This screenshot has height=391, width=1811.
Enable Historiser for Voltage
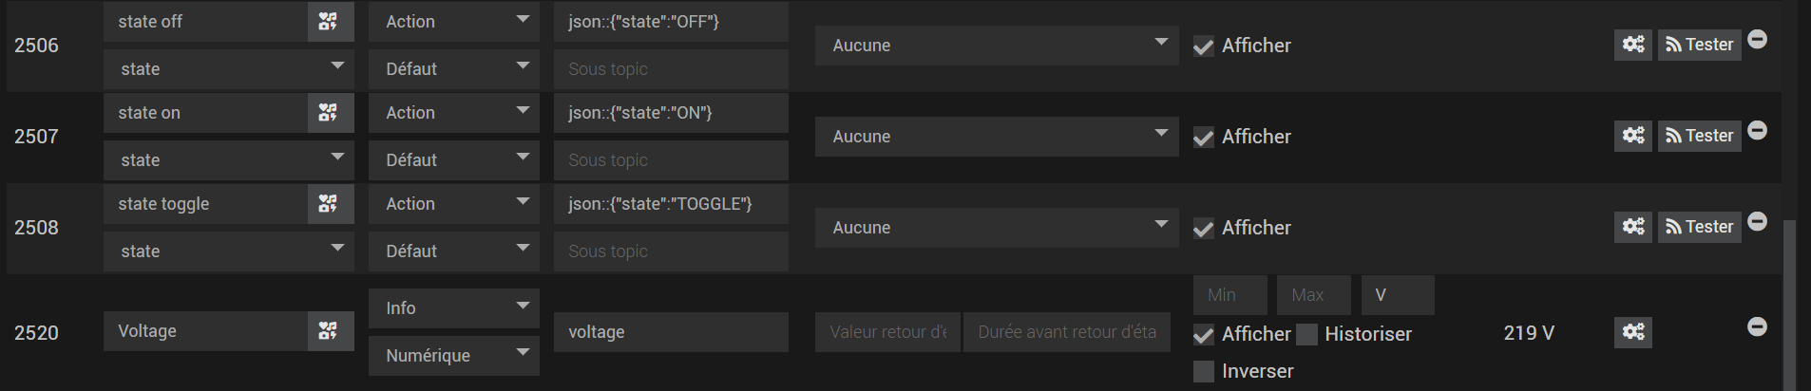[1307, 334]
